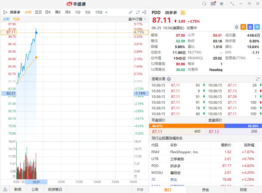Screen dimensions: 262x193
Task: Click the price alert bell icon
Action: click(x=236, y=27)
